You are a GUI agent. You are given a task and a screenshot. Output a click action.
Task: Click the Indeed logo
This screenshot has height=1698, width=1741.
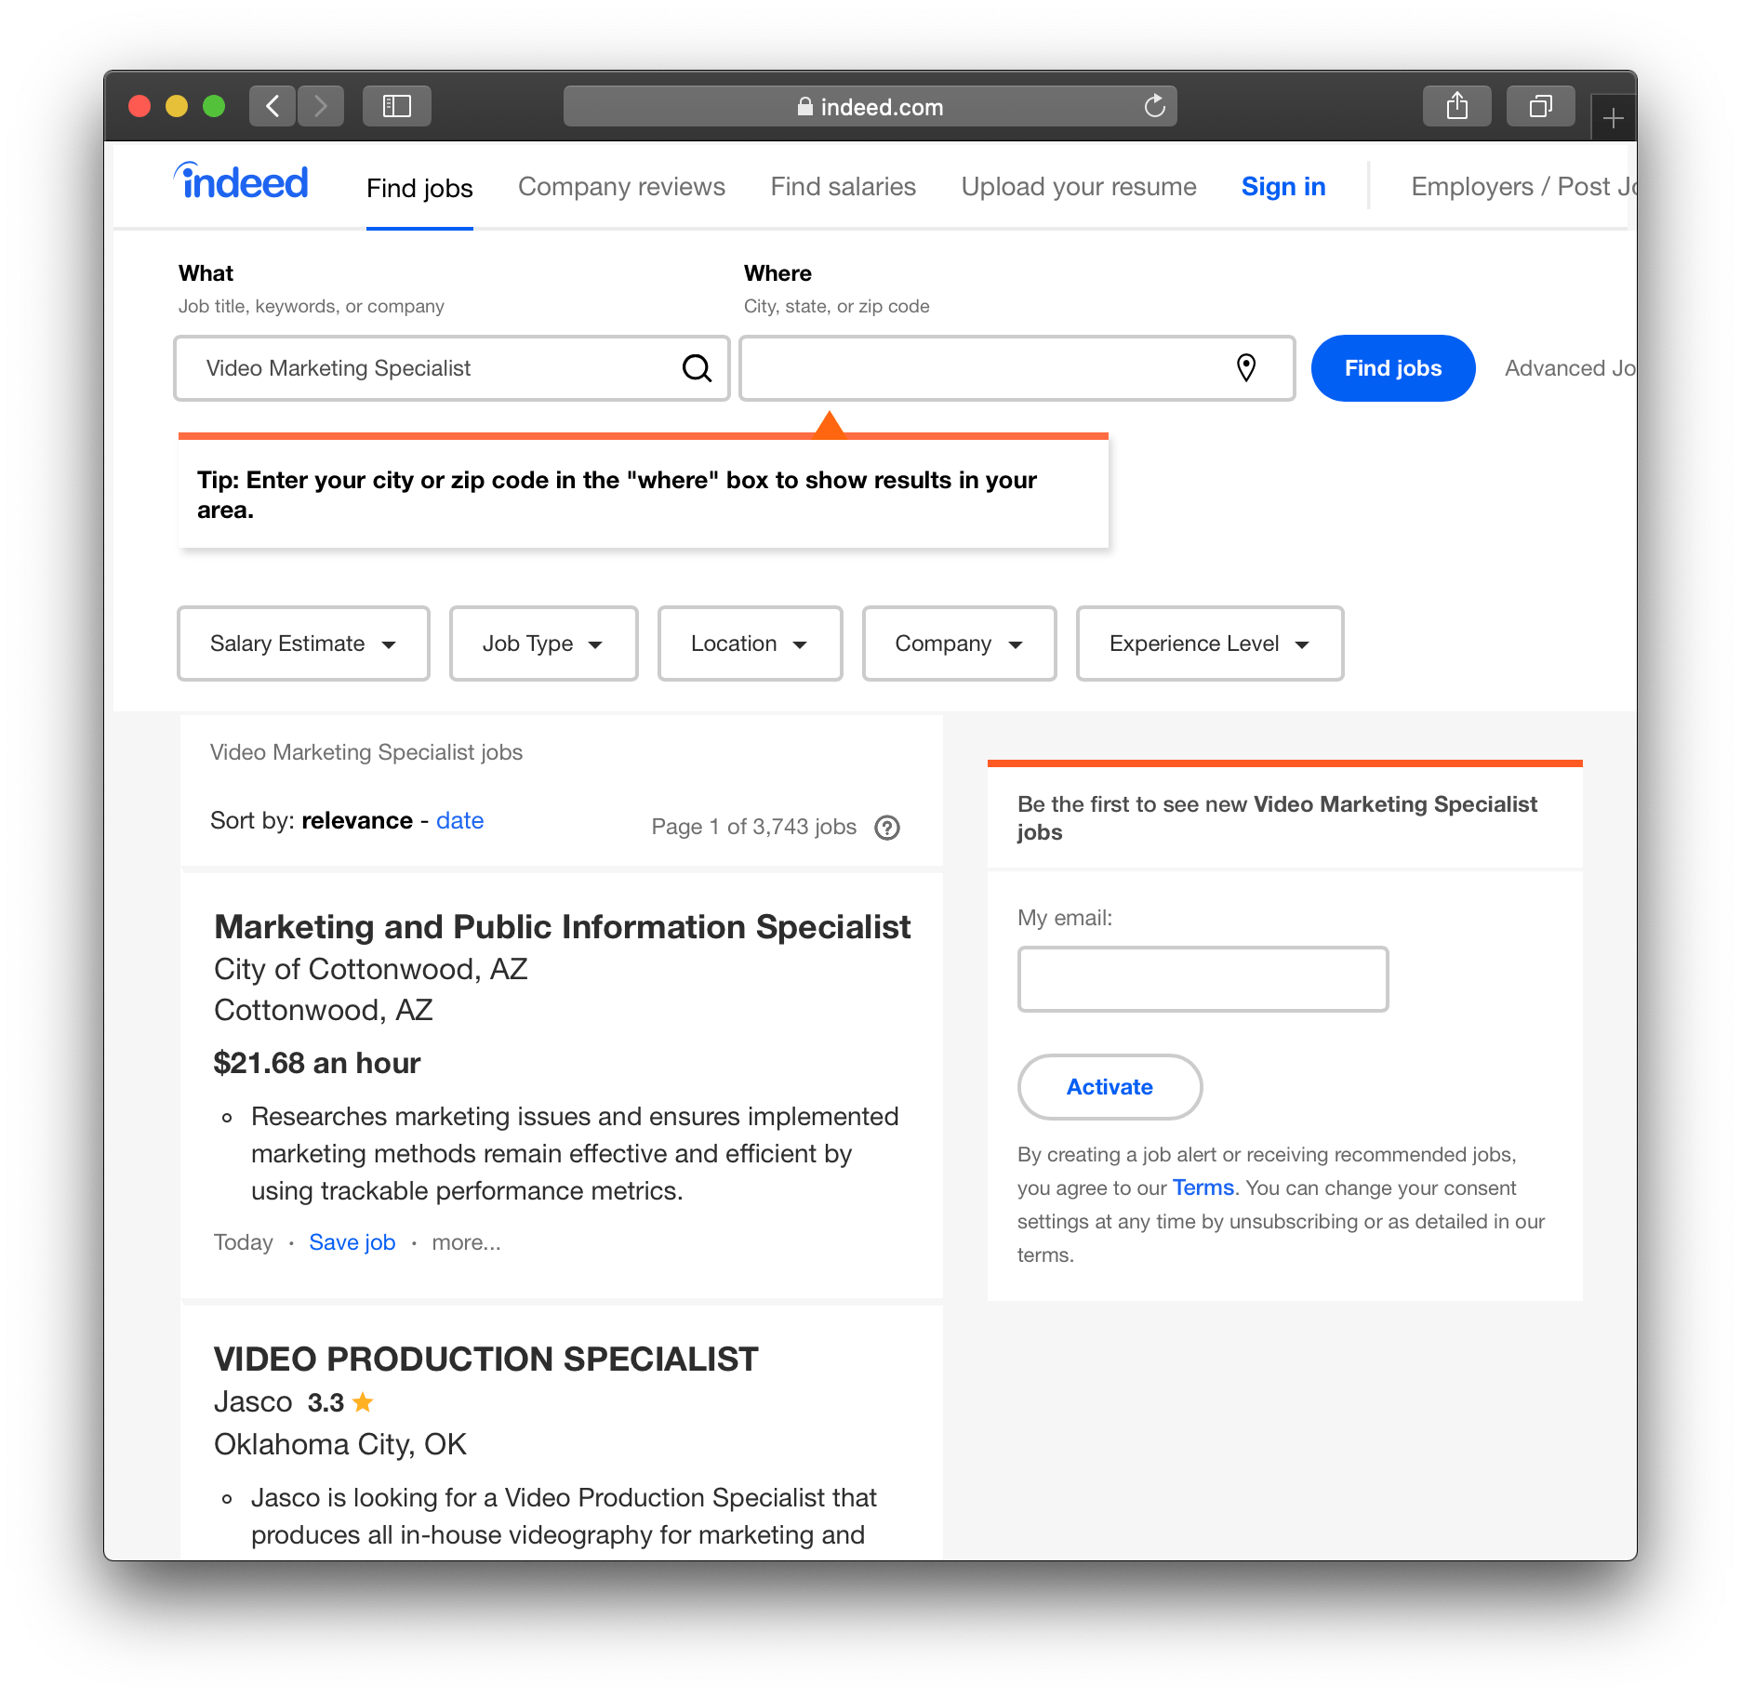pyautogui.click(x=241, y=183)
